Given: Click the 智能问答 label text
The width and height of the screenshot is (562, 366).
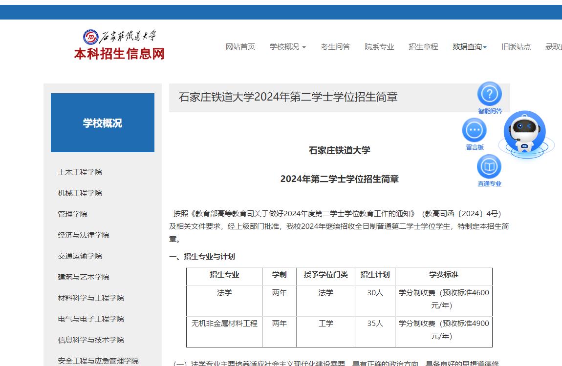Looking at the screenshot, I should point(490,111).
